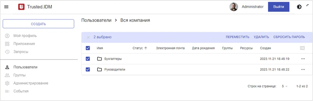Click УДАЛИТЬ action
This screenshot has height=101, width=313.
(261, 37)
